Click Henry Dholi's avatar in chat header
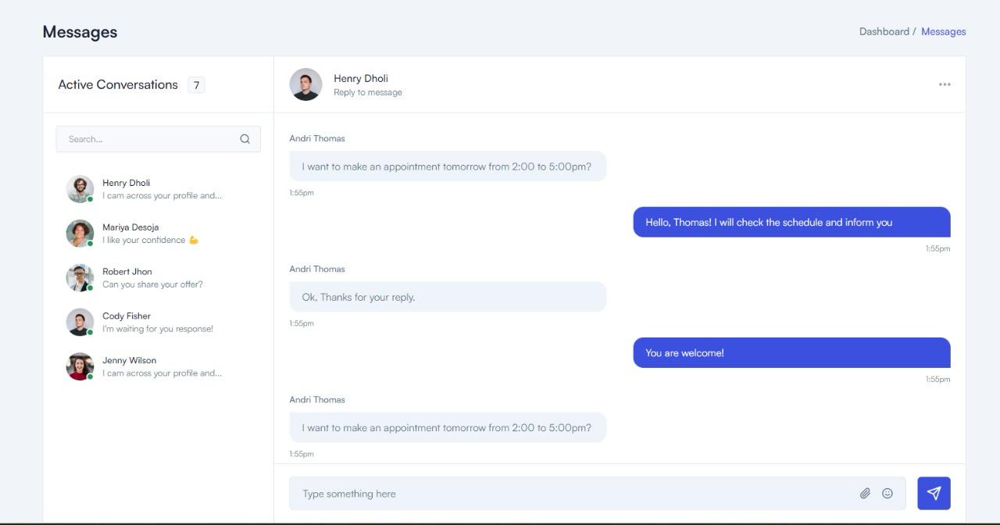Viewport: 1000px width, 525px height. pyautogui.click(x=305, y=84)
